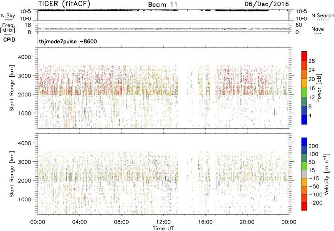334x231 pixels.
Task: Click the dotted line sample under Nave
Action: 318,33
